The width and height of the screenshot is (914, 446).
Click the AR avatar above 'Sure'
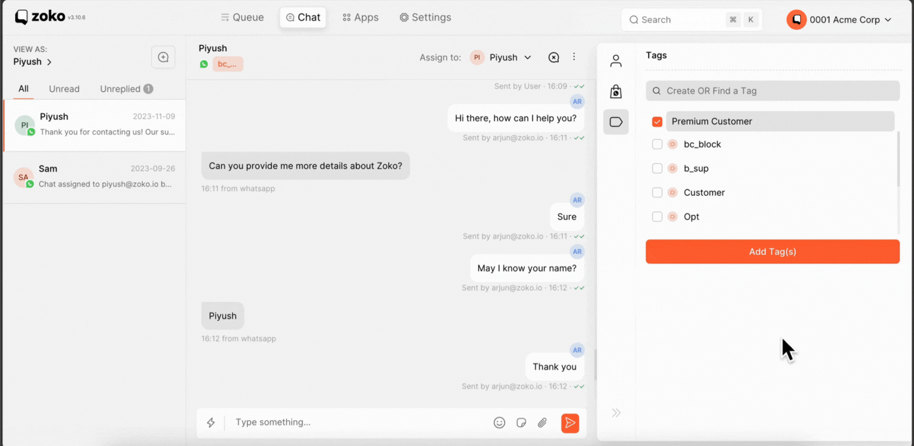point(577,200)
